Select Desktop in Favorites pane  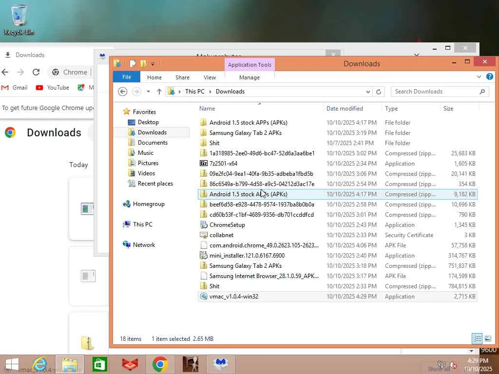[x=148, y=122]
